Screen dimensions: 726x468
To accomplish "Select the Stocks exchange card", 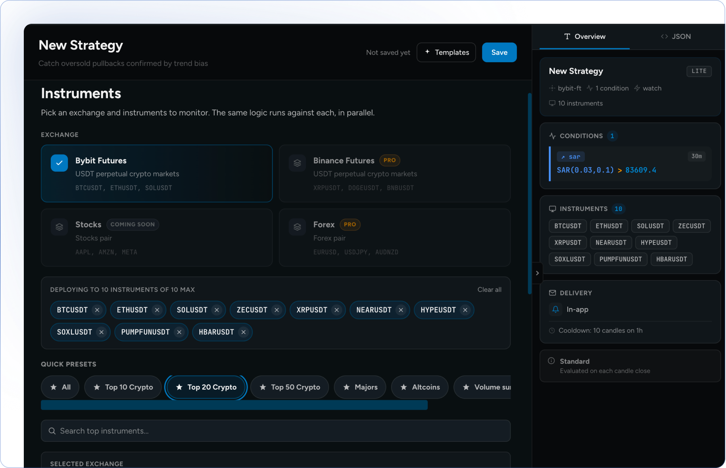I will point(157,238).
